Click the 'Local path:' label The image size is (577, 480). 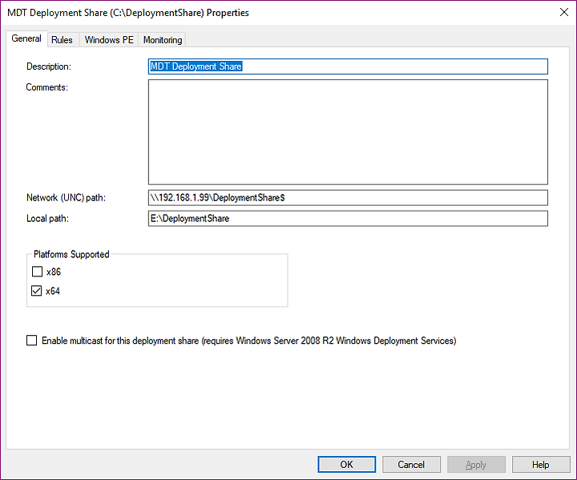pos(47,218)
